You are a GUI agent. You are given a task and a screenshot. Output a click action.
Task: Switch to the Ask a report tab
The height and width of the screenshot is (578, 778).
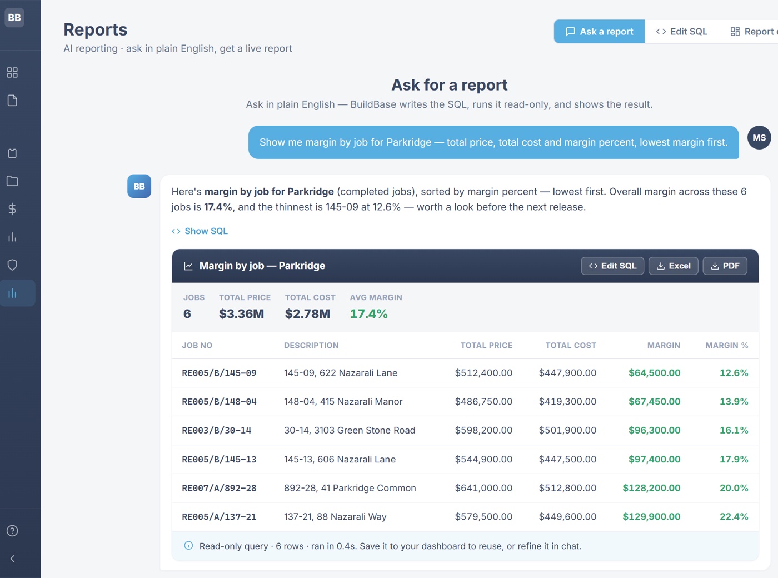pos(599,32)
